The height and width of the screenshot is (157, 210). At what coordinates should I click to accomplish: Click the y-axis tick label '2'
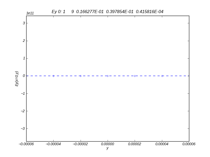pos(24,41)
